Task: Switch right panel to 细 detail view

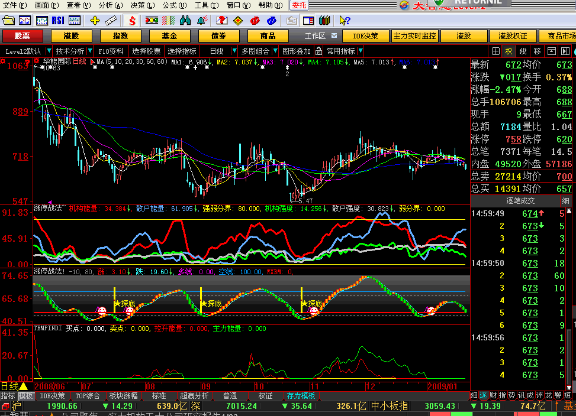Action: (474, 395)
